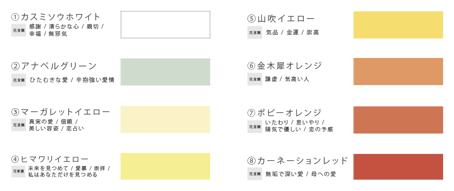Click the Kasumisou White color swatch
This screenshot has width=454, height=191.
(x=165, y=24)
